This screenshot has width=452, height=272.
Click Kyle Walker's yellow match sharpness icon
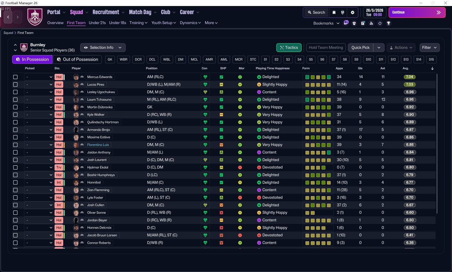click(221, 115)
